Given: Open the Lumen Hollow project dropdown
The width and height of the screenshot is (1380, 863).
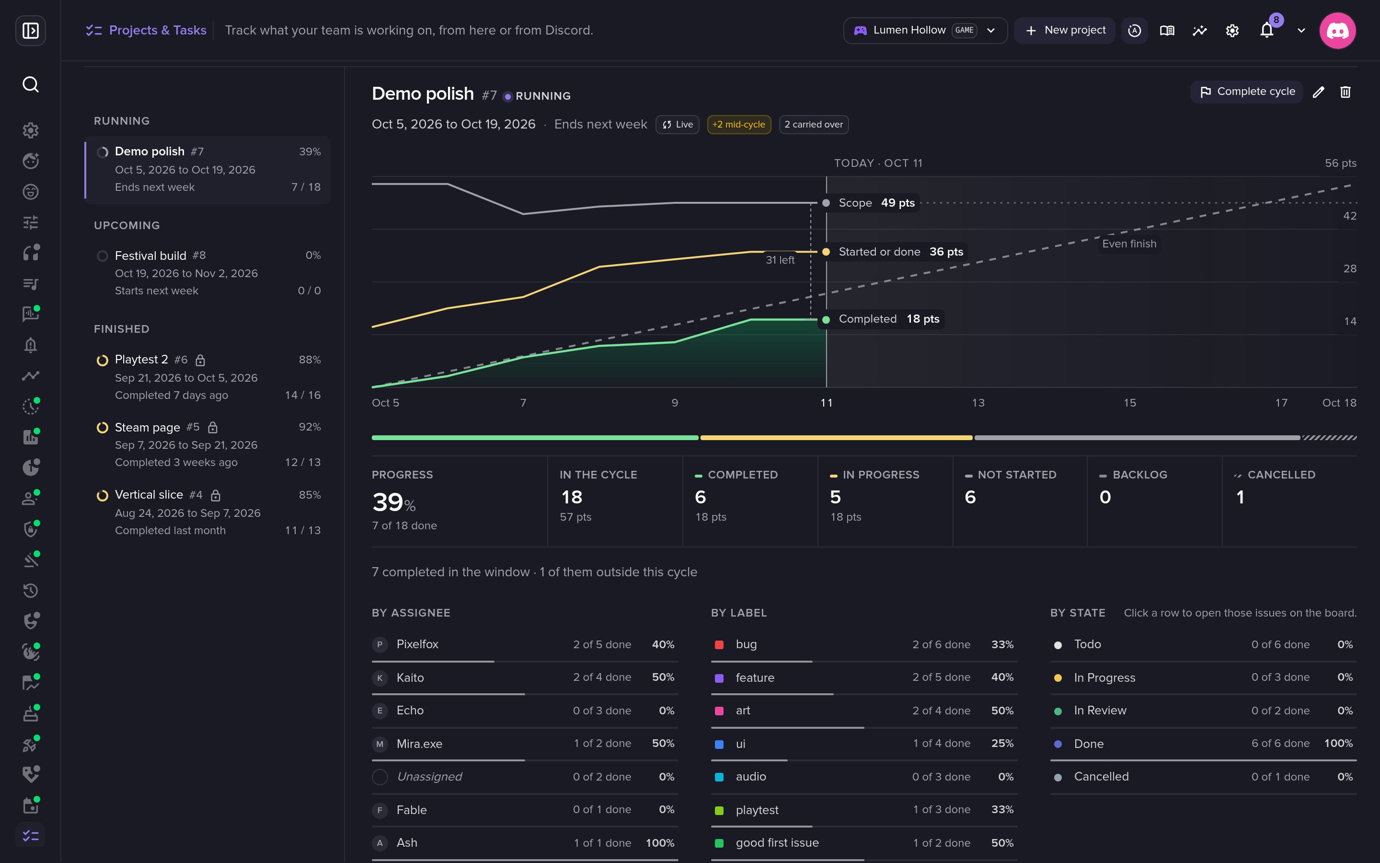Looking at the screenshot, I should click(x=925, y=30).
